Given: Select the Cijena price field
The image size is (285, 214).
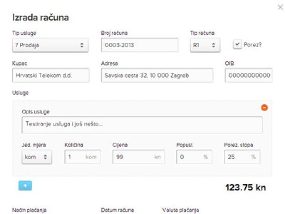Looking at the screenshot, I should (138, 157).
